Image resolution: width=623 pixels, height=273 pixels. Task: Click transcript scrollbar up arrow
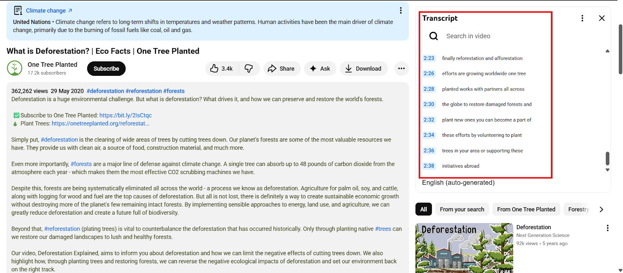tap(607, 51)
